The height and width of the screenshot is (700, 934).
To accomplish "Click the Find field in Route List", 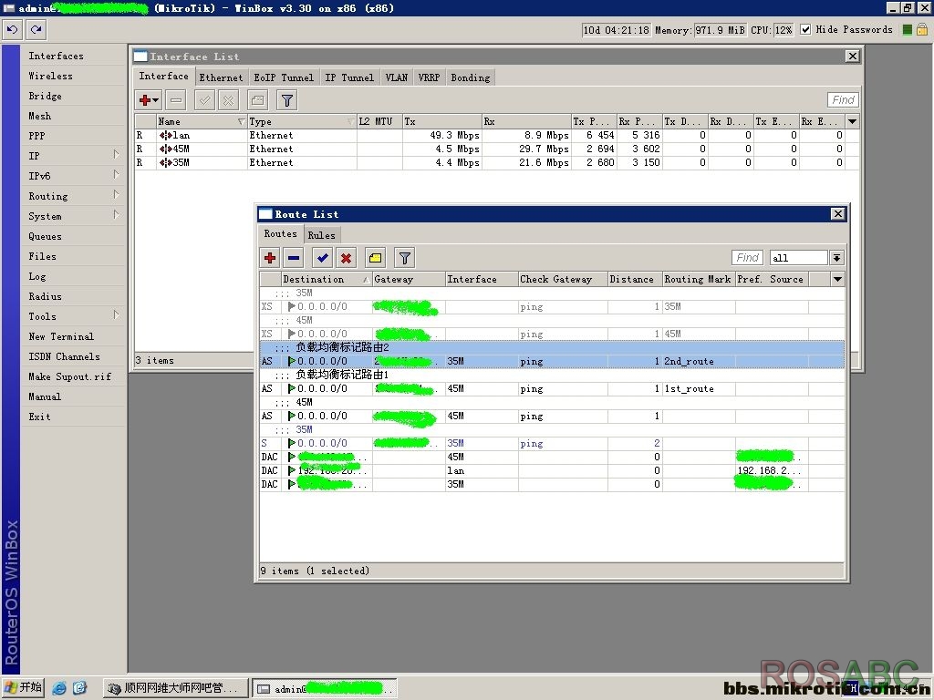I will (x=747, y=258).
